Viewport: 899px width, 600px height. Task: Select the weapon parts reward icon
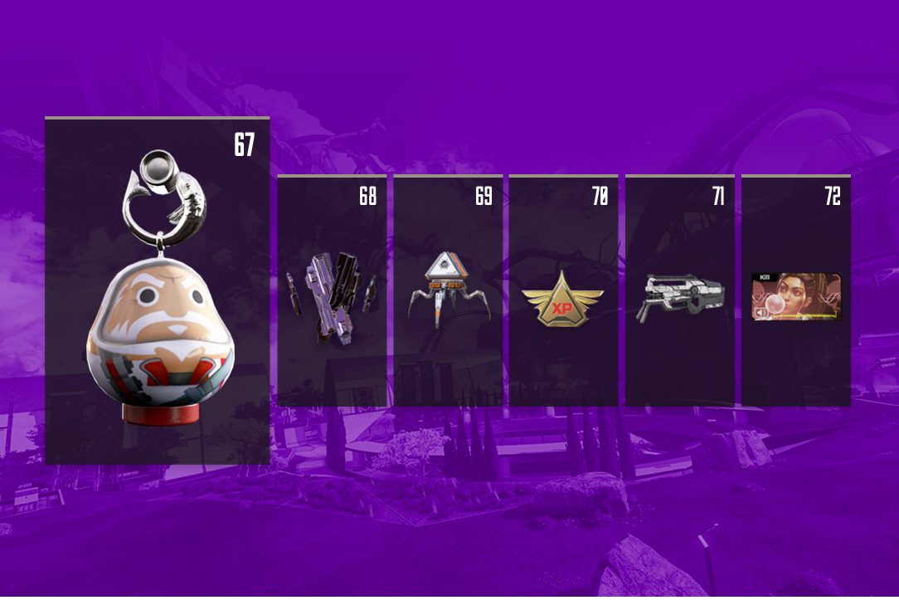(333, 298)
